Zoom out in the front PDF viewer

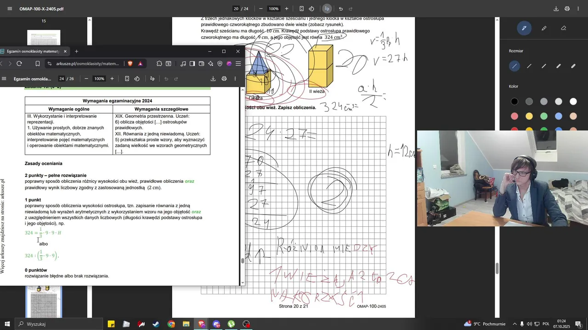click(x=86, y=79)
